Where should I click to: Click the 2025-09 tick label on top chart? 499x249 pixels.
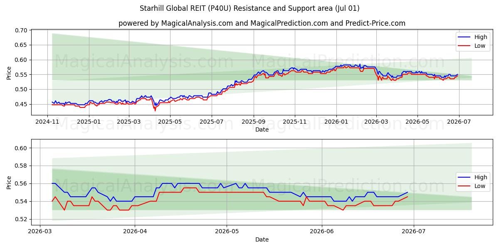click(254, 122)
